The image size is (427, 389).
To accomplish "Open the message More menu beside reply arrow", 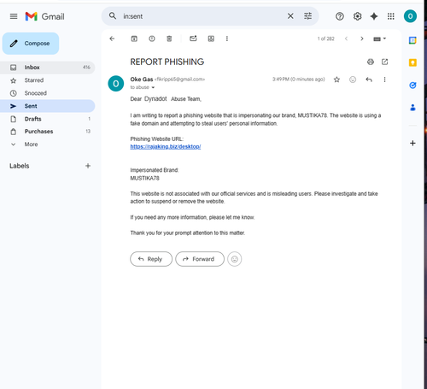I will click(x=384, y=80).
